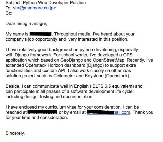Click the To: field label
This screenshot has width=163, height=142.
9,8
